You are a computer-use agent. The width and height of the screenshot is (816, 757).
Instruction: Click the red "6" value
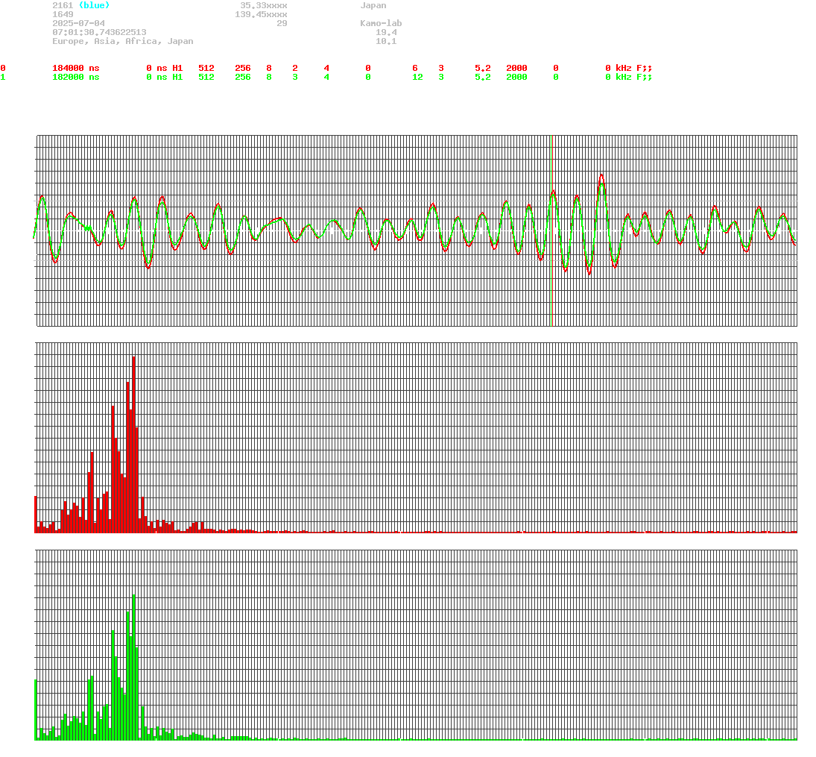click(415, 69)
